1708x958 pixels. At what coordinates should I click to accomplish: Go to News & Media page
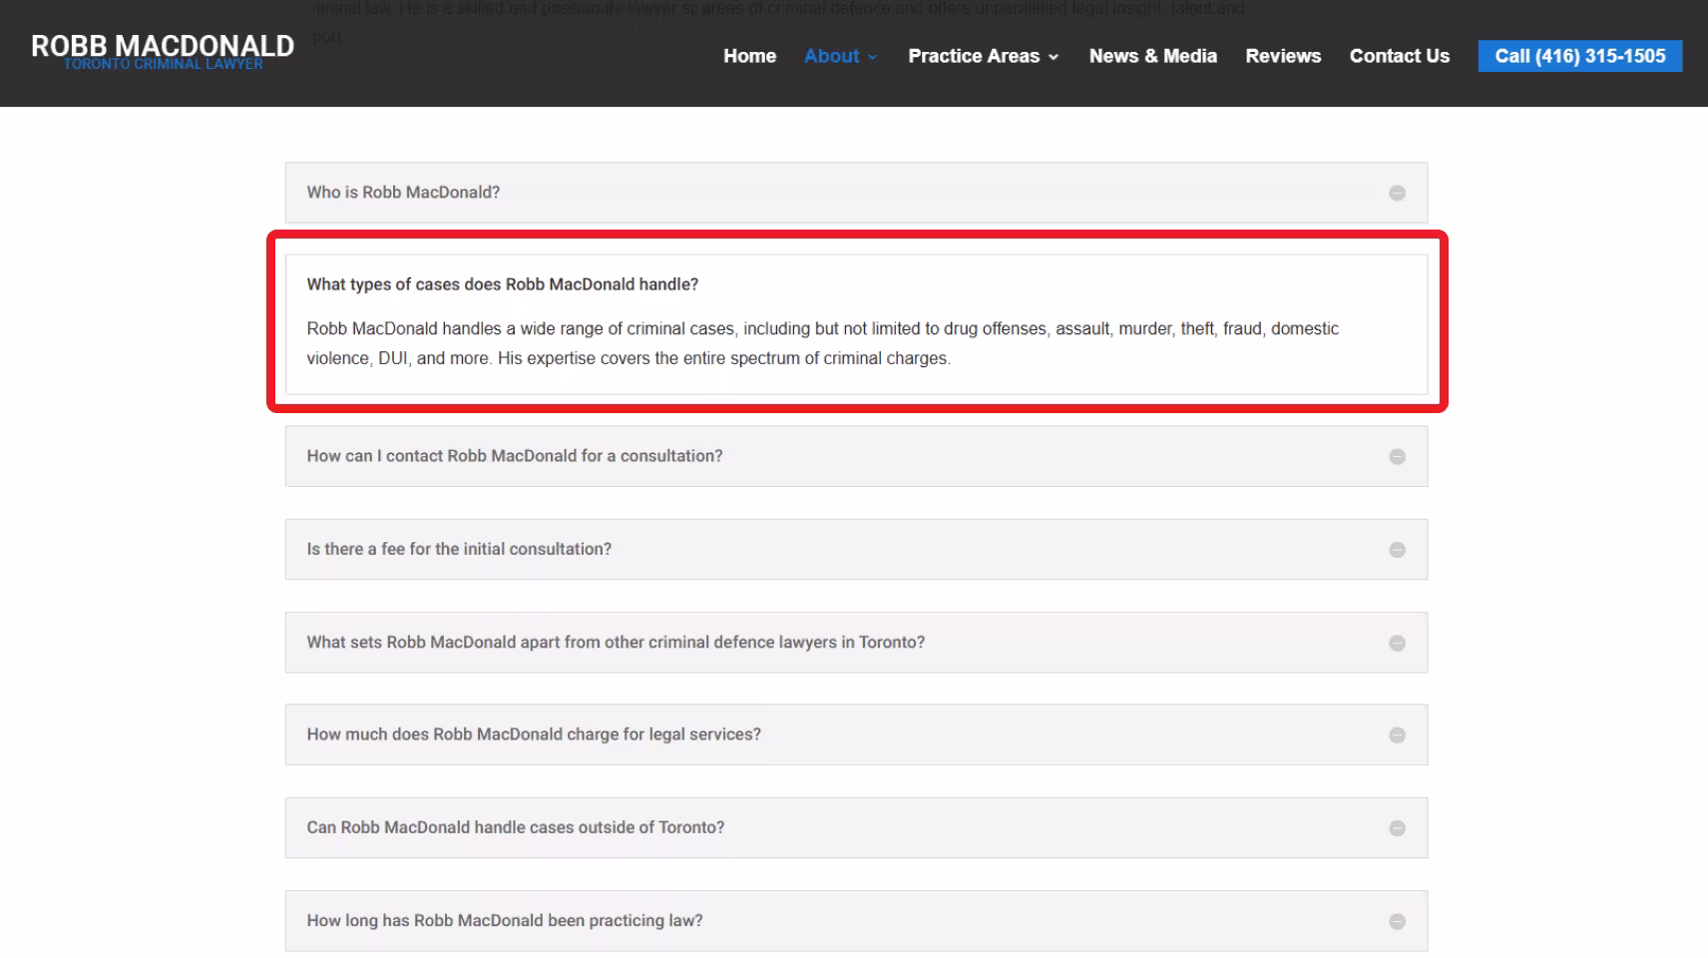coord(1152,56)
